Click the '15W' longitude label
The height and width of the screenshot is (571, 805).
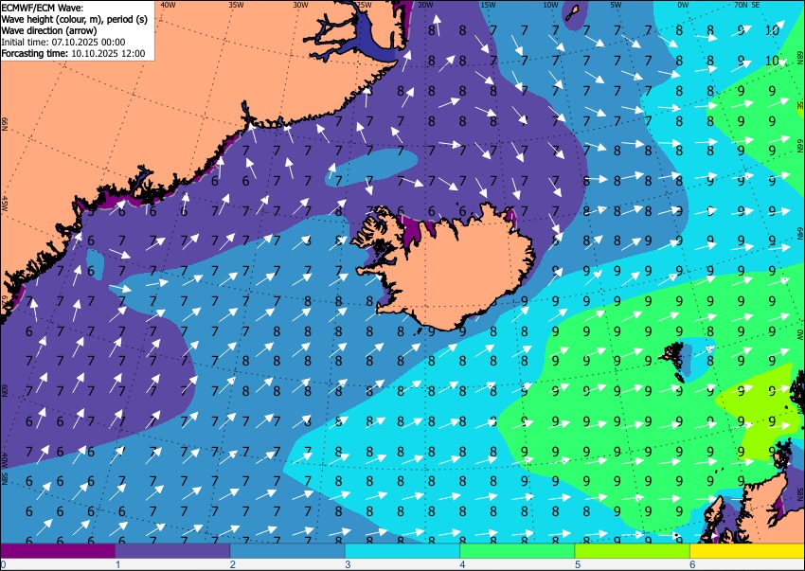tap(488, 5)
